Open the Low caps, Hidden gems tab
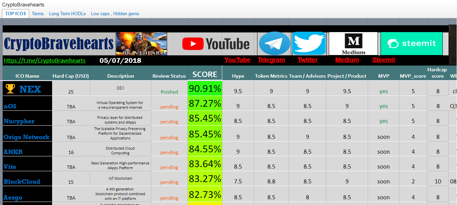This screenshot has width=457, height=205. 115,14
